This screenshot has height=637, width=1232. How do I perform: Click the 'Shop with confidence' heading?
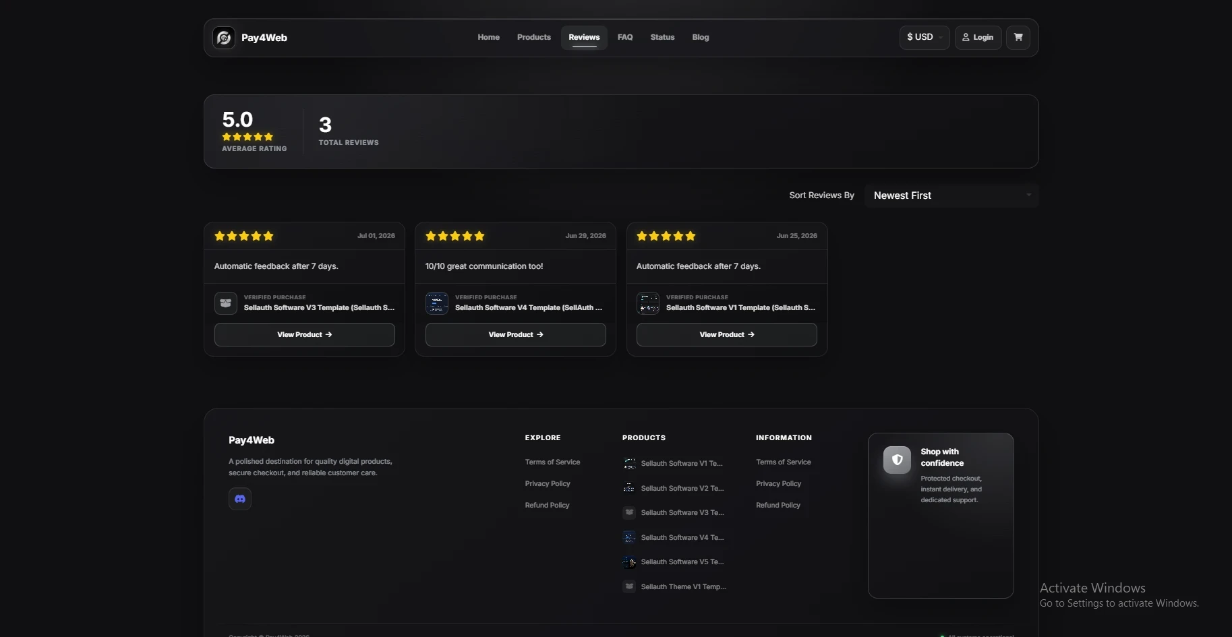point(943,457)
